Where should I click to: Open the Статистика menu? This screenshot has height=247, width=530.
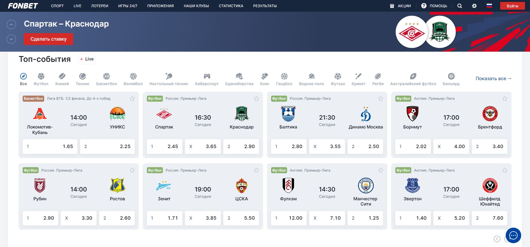(x=231, y=6)
